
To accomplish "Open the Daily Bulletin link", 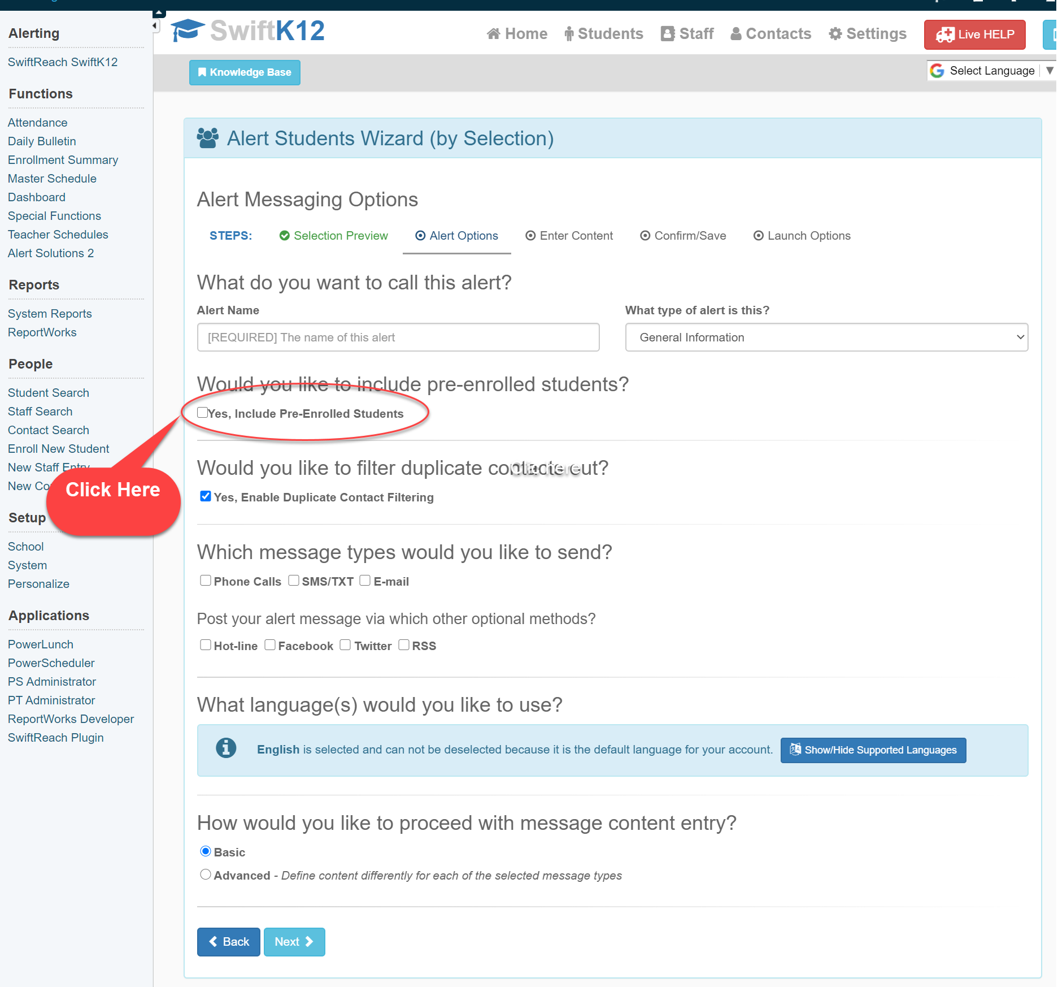I will pos(42,141).
